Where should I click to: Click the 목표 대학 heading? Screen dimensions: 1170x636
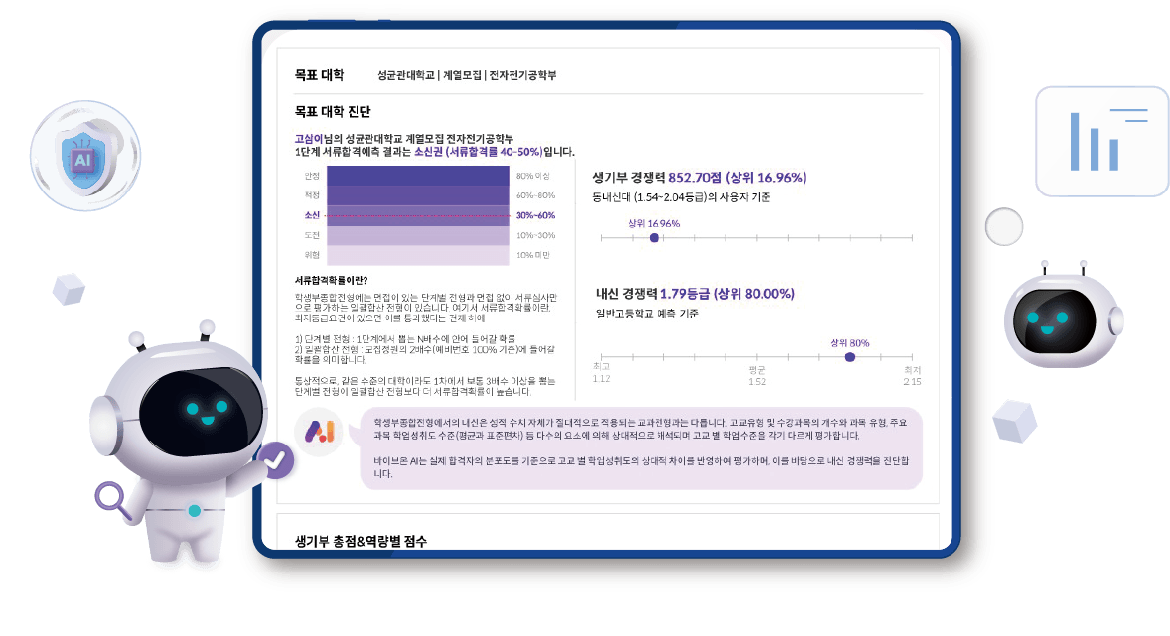pos(320,75)
